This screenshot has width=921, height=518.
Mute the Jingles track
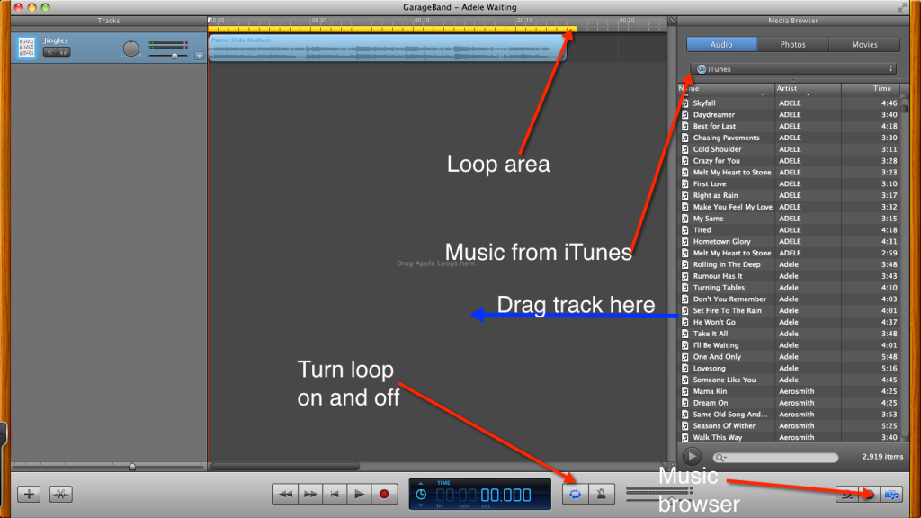click(x=49, y=52)
